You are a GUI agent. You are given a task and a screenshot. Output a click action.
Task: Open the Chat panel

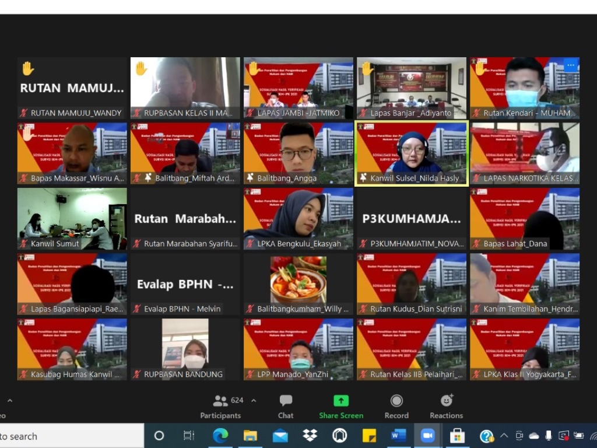click(x=286, y=407)
